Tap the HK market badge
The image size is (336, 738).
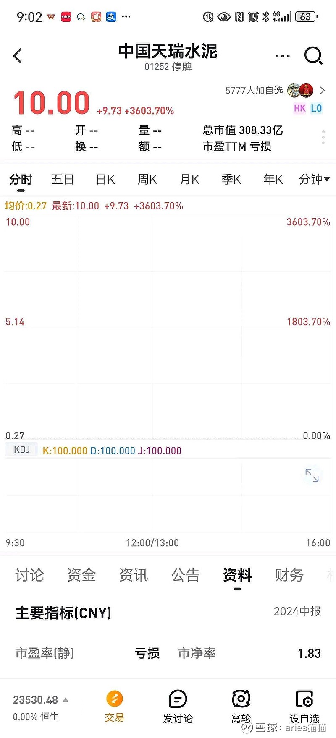pyautogui.click(x=299, y=108)
